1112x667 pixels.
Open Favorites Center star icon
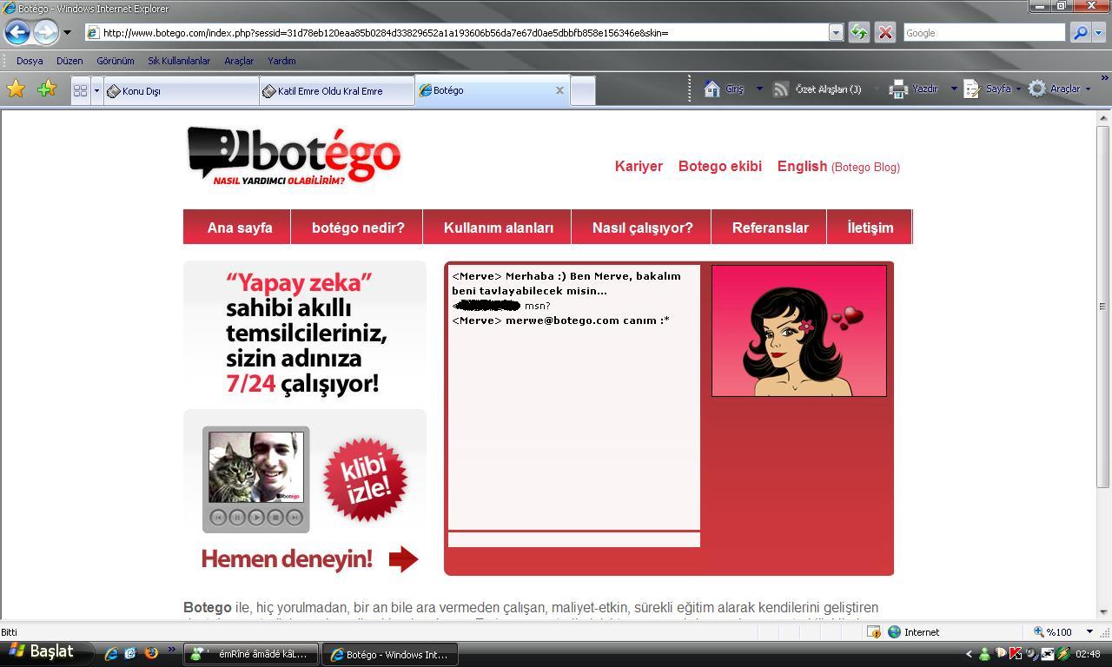pos(16,89)
